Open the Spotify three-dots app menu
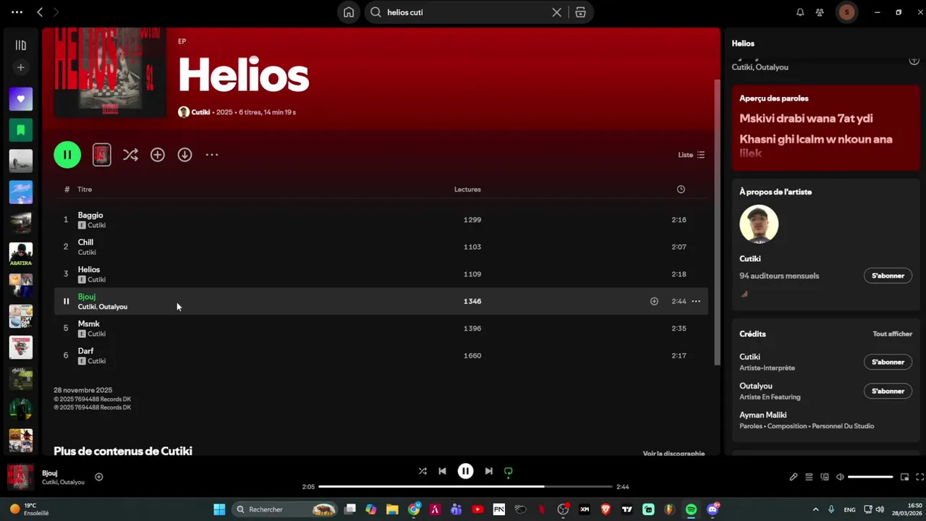Screen dimensions: 926x521 17,12
